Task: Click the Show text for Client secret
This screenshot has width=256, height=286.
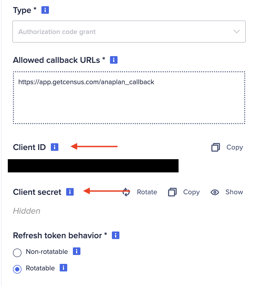Action: click(234, 192)
